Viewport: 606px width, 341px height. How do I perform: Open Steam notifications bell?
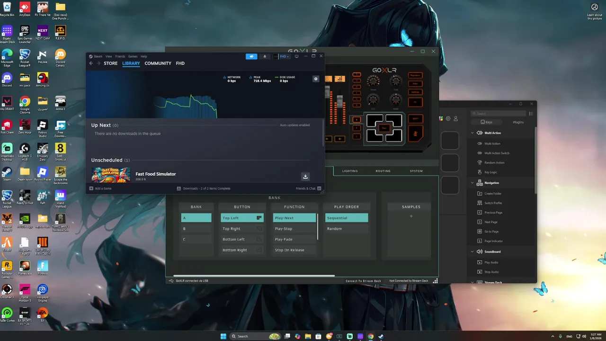265,56
